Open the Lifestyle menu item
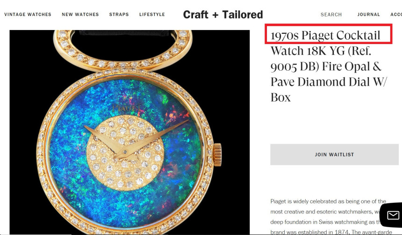 click(152, 15)
